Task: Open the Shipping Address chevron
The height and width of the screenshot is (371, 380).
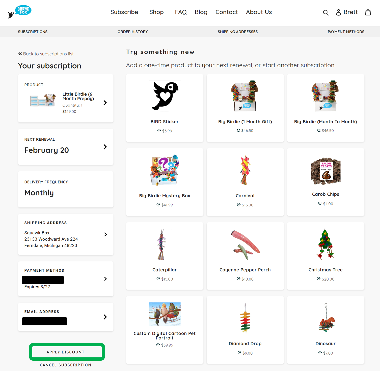Action: (105, 234)
